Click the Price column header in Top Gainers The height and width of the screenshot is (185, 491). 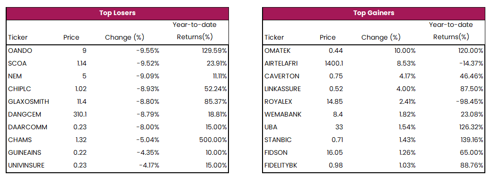pos(327,37)
